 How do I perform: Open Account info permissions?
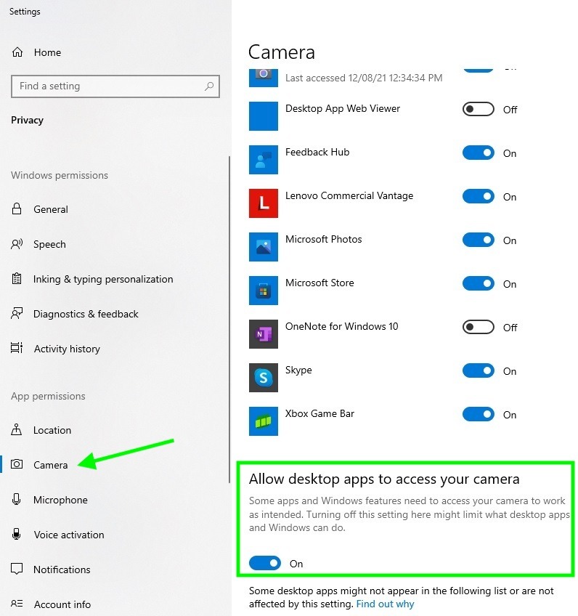[x=62, y=604]
